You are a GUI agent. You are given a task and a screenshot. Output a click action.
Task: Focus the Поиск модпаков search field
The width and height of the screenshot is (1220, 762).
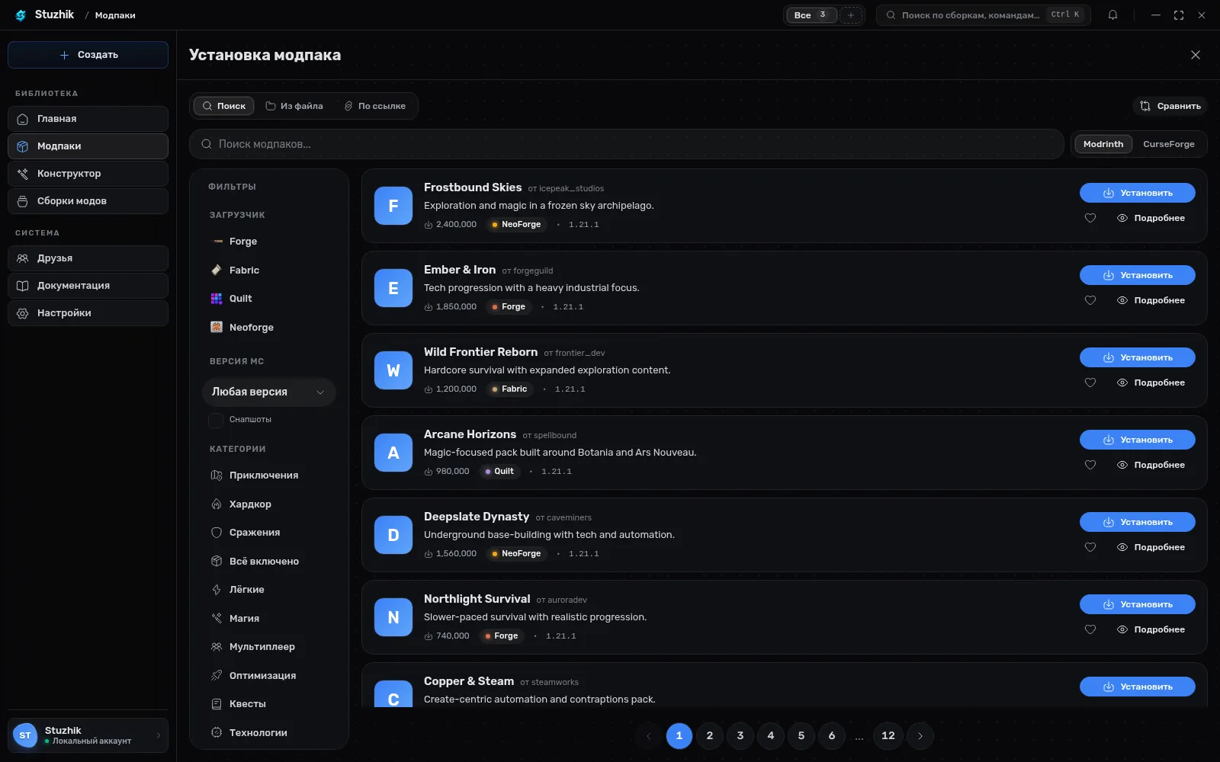626,144
